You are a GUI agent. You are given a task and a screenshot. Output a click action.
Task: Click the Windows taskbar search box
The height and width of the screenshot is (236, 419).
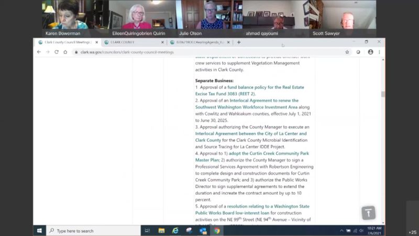(94, 230)
